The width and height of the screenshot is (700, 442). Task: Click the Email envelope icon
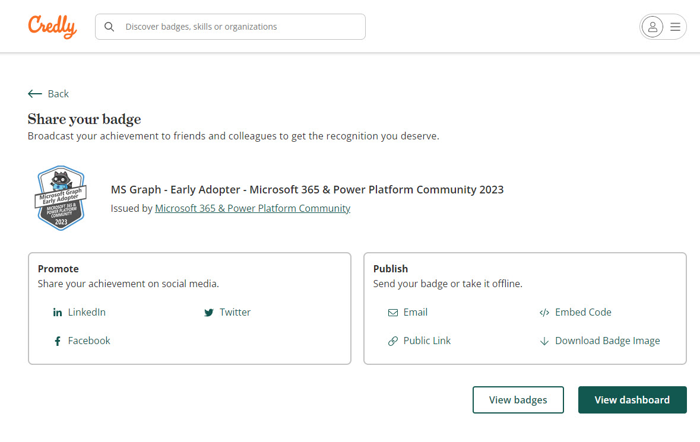pos(393,313)
